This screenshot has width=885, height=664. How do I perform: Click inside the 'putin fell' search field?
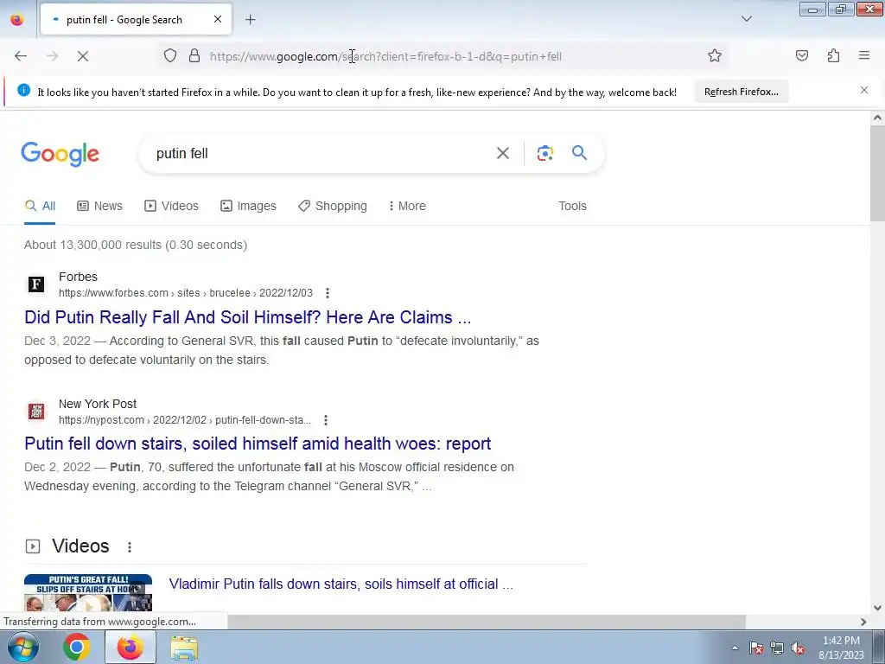click(x=322, y=154)
